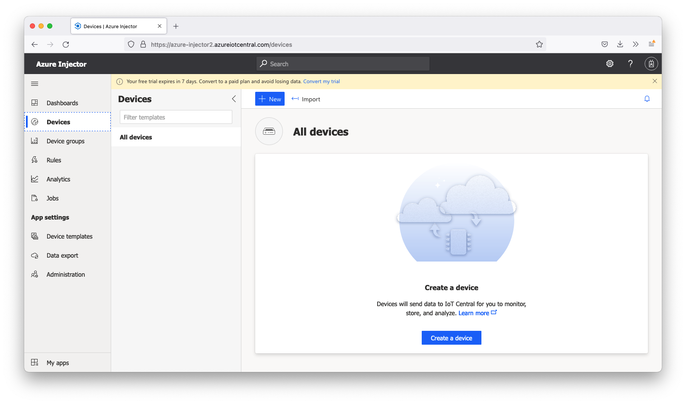
Task: Follow the Convert my trial link
Action: [x=321, y=81]
